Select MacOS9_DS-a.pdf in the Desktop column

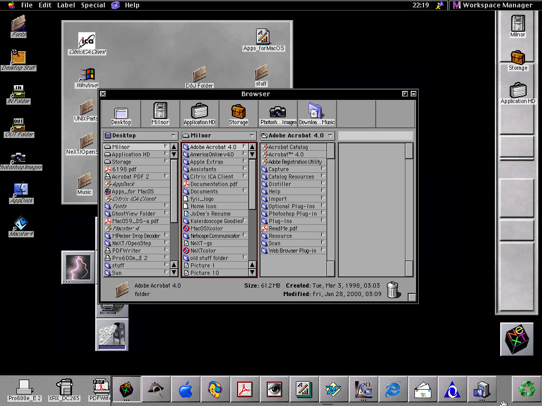pos(137,221)
